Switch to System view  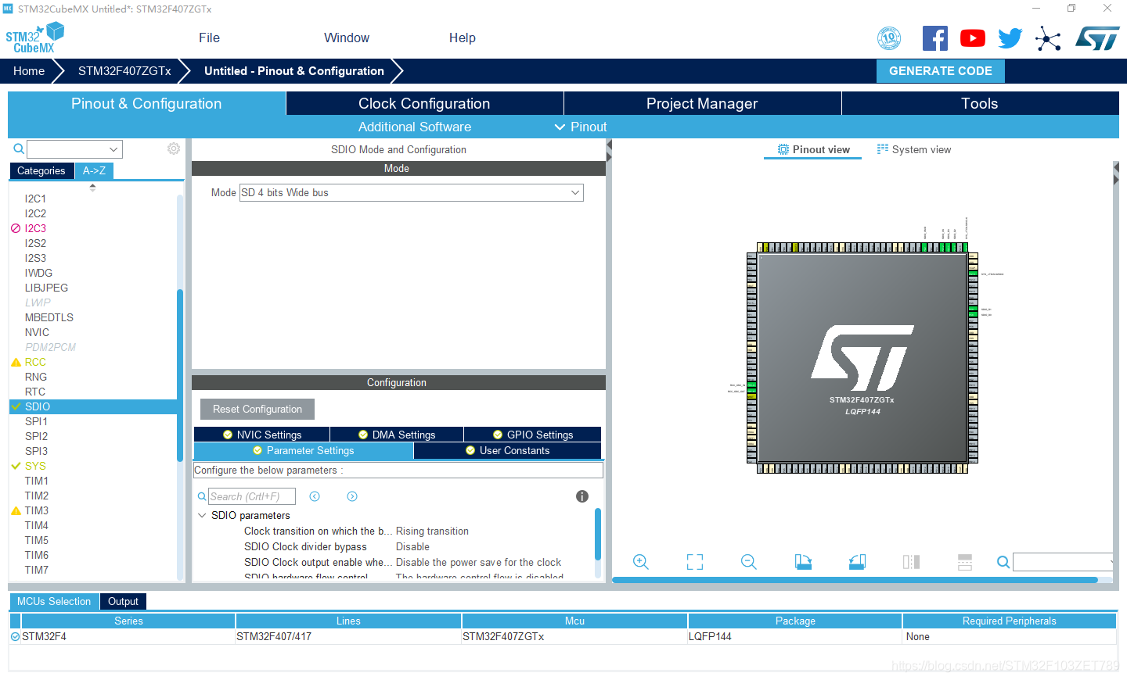pos(914,149)
